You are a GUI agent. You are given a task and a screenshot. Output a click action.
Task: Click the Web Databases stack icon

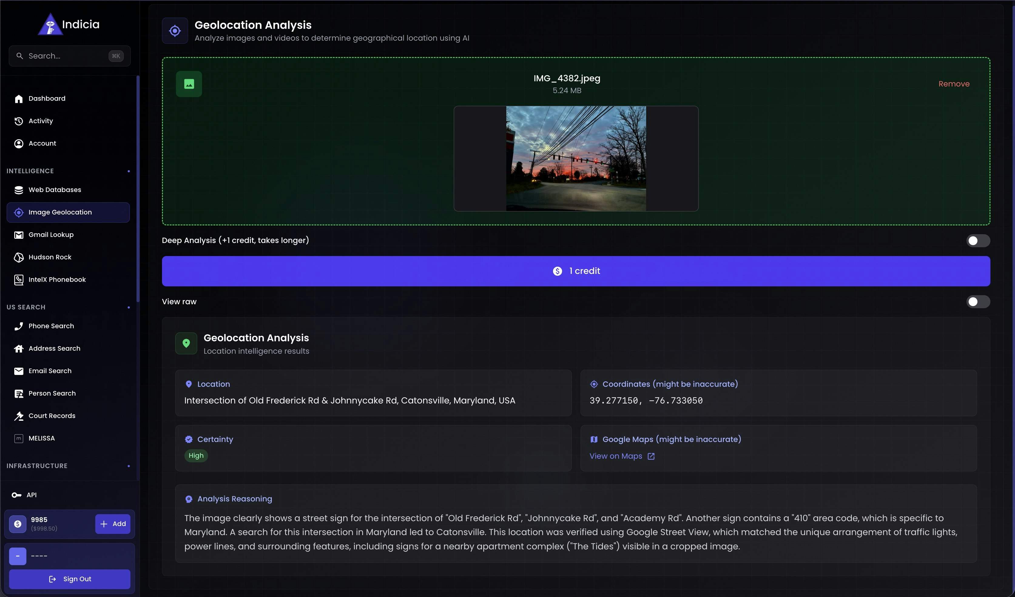pyautogui.click(x=19, y=190)
